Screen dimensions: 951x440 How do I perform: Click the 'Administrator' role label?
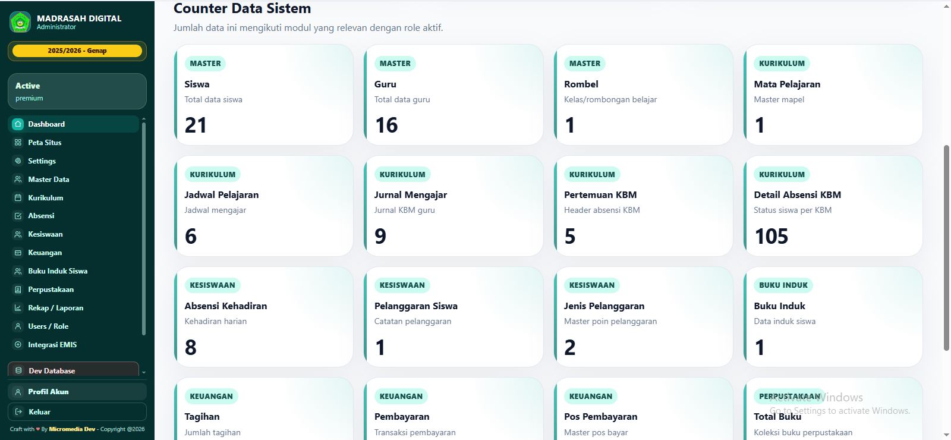point(56,27)
